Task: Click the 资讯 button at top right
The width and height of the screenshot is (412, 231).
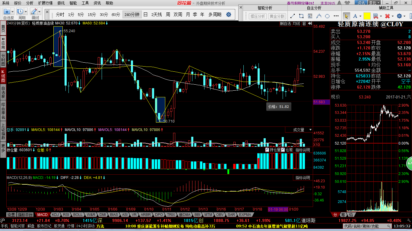Action: pyautogui.click(x=361, y=3)
